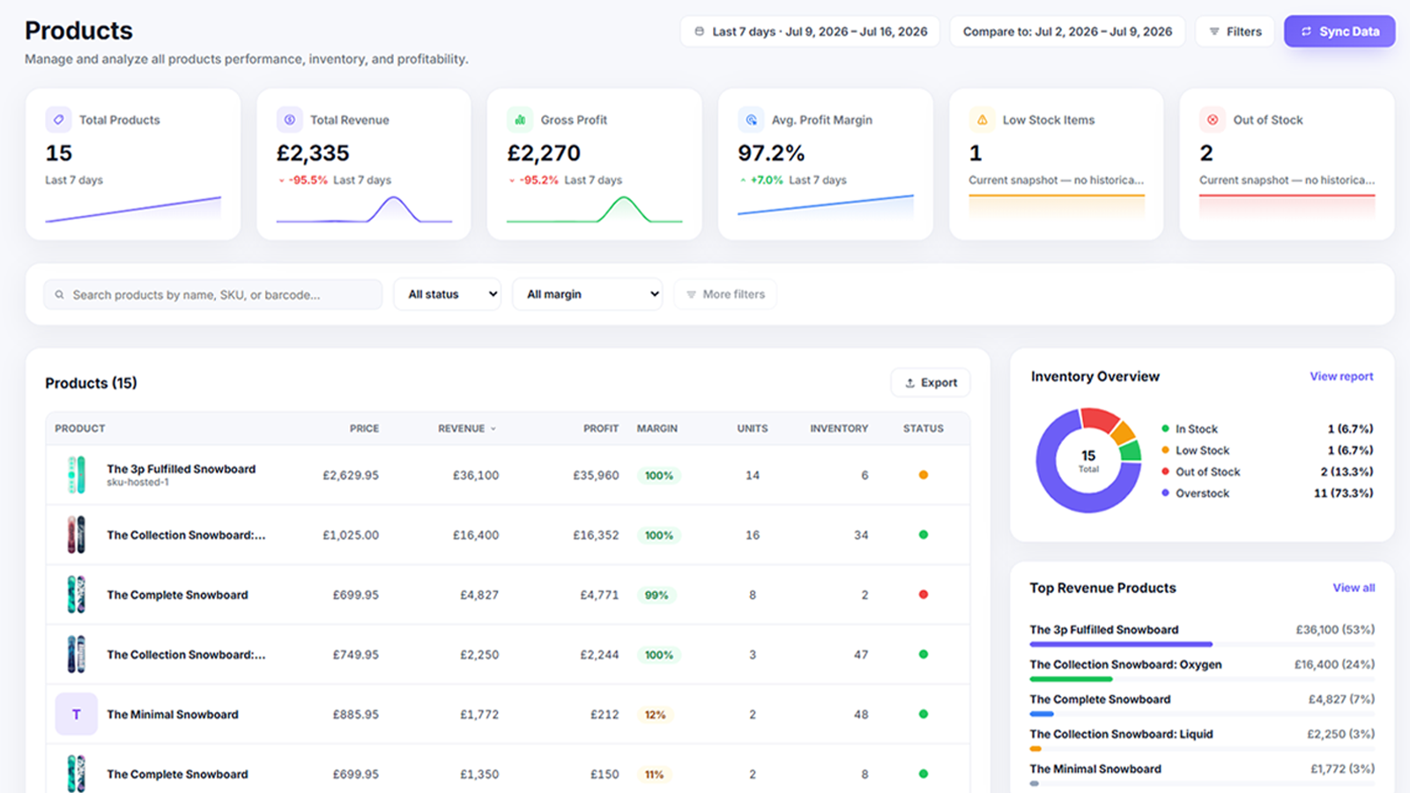Image resolution: width=1410 pixels, height=793 pixels.
Task: Open the All margin dropdown
Action: (587, 294)
